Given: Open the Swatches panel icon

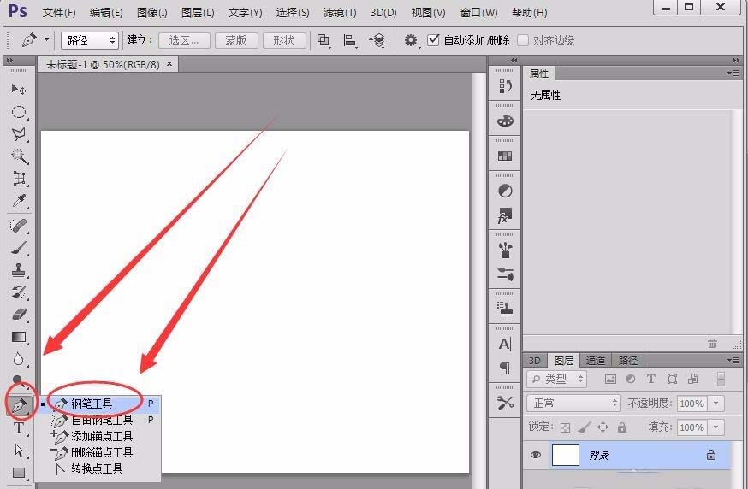Looking at the screenshot, I should tap(505, 156).
